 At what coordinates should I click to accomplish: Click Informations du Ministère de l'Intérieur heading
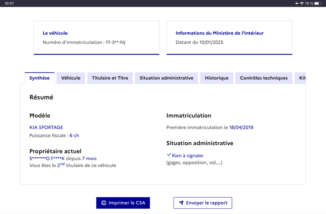coord(220,33)
